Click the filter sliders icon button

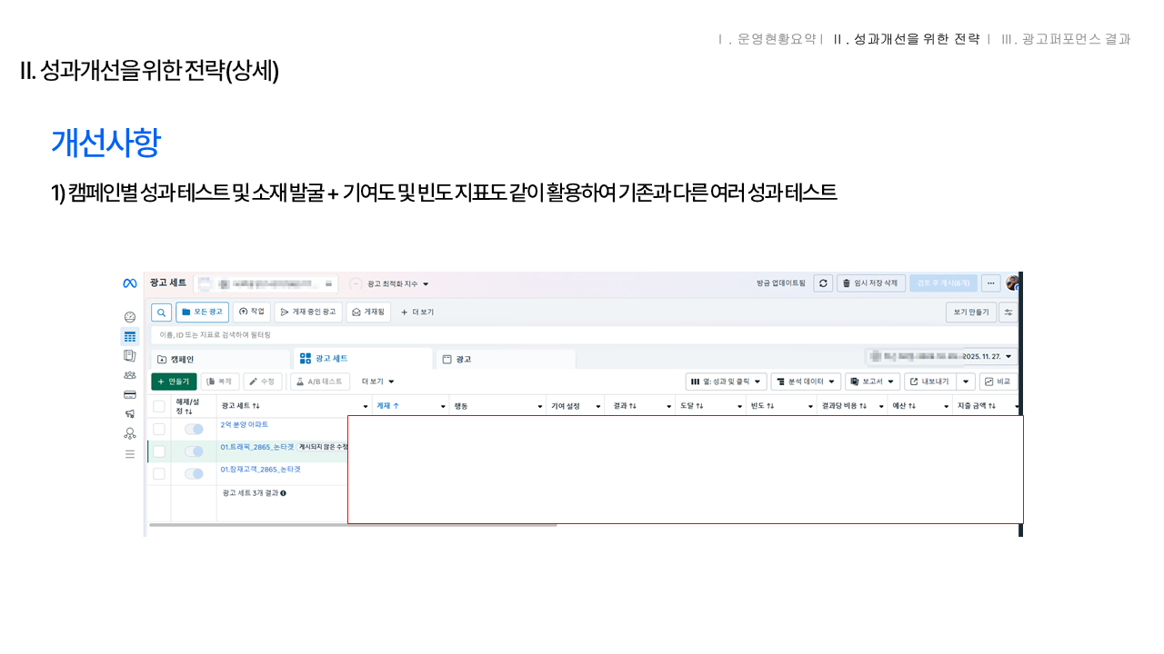[1008, 312]
